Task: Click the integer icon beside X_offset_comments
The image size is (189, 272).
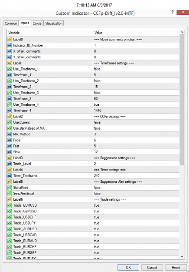Action: 10,51
